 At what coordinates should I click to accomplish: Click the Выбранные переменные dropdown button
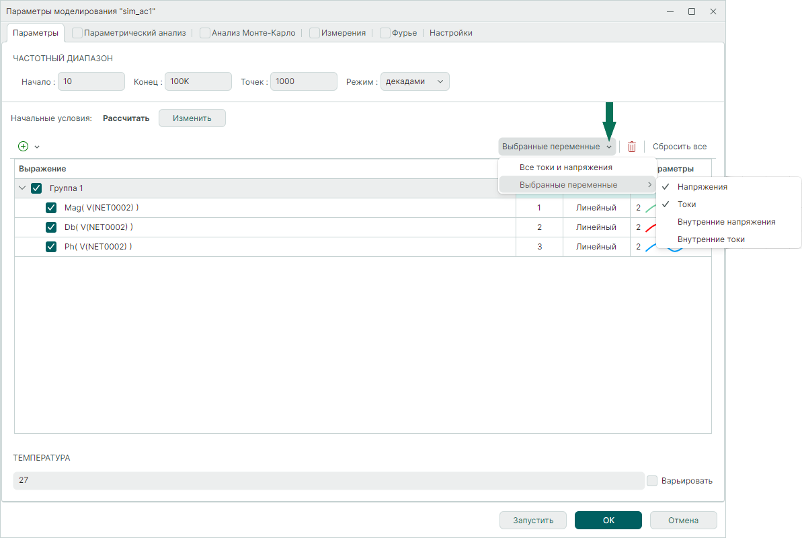point(557,147)
